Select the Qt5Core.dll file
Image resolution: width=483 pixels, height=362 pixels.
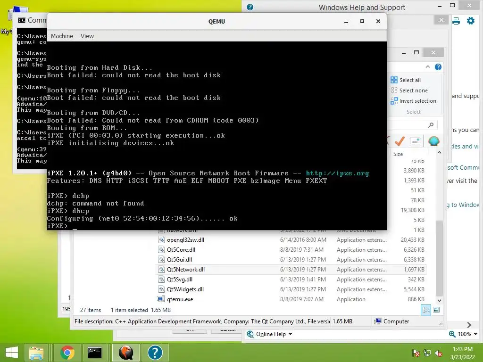[x=181, y=250]
